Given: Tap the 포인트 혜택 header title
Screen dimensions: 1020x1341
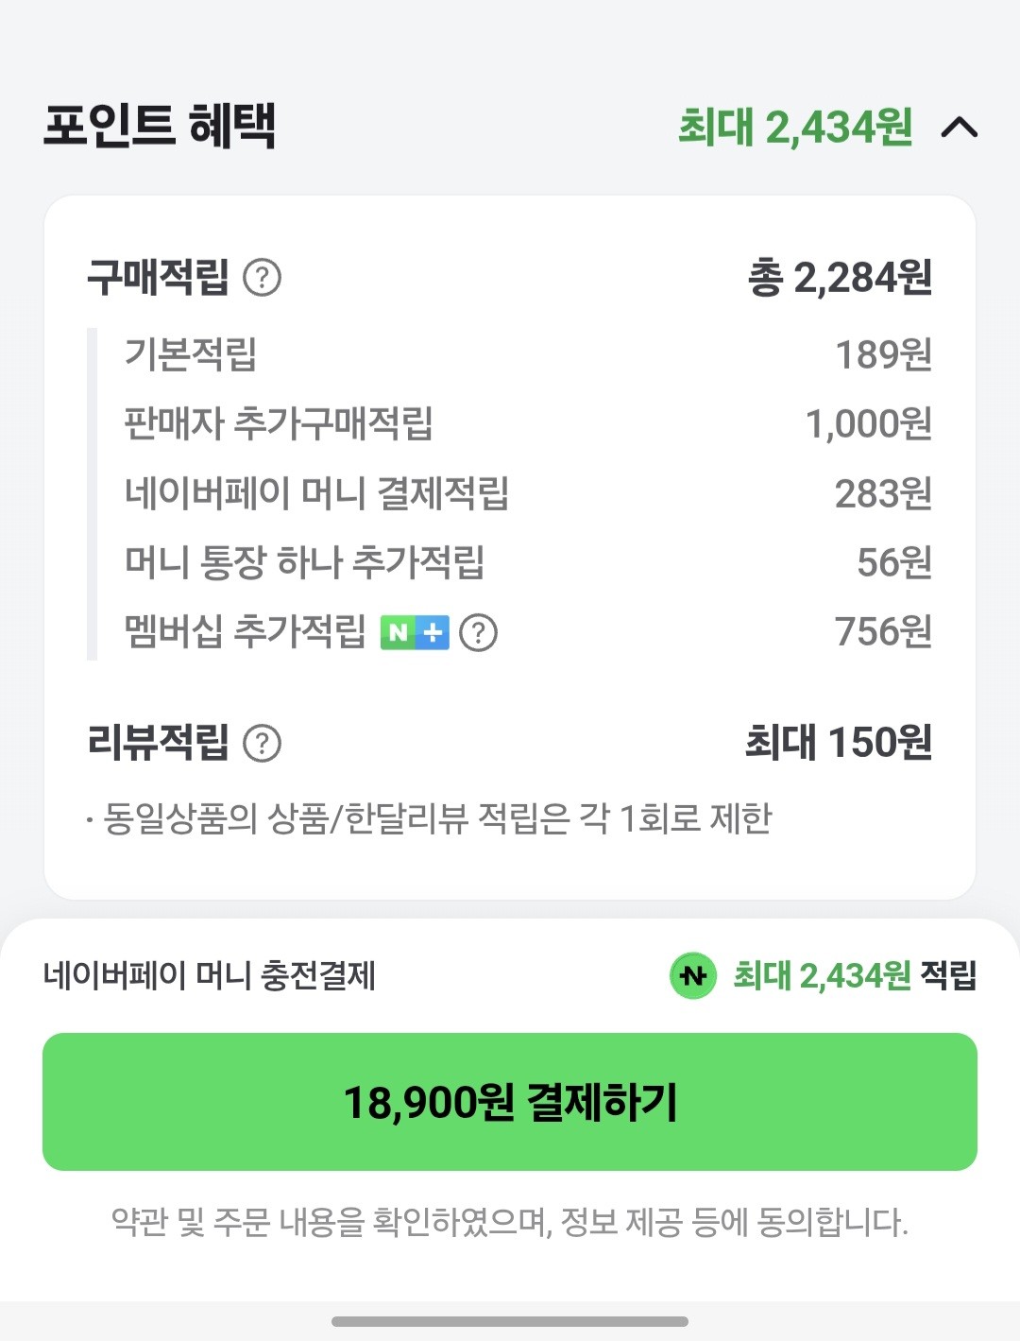Looking at the screenshot, I should click(160, 126).
